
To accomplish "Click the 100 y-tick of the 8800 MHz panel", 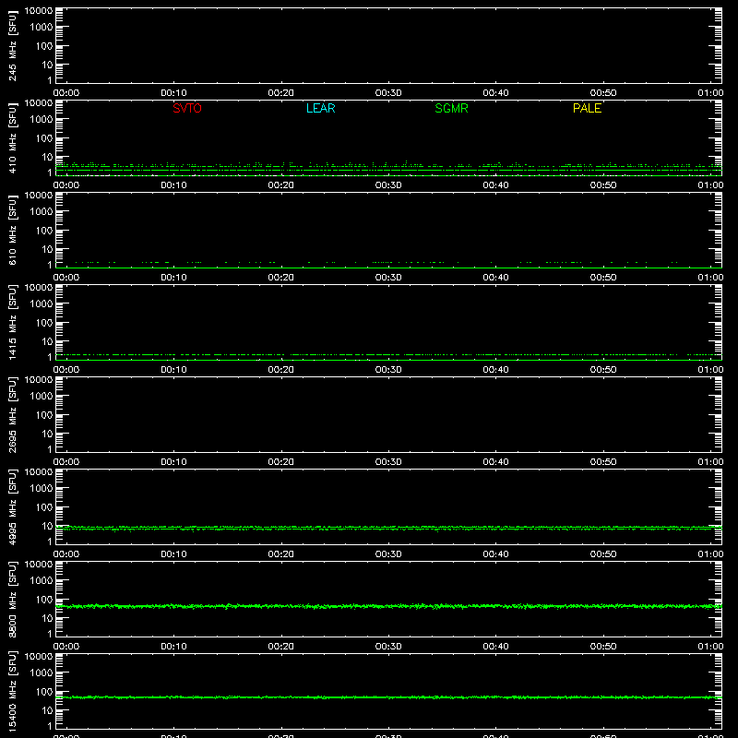I will pos(44,600).
